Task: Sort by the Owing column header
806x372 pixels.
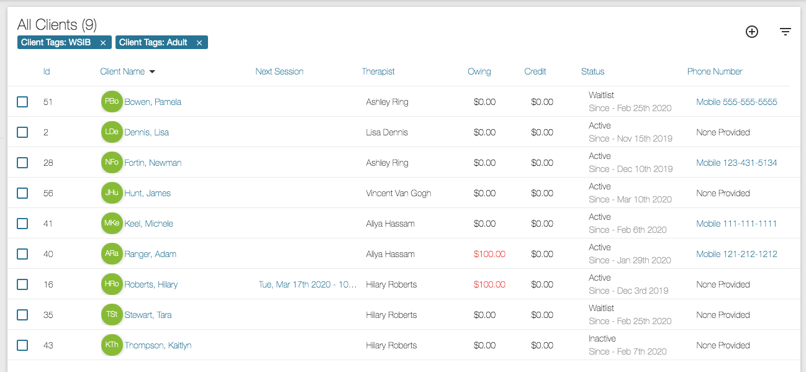Action: [x=479, y=71]
